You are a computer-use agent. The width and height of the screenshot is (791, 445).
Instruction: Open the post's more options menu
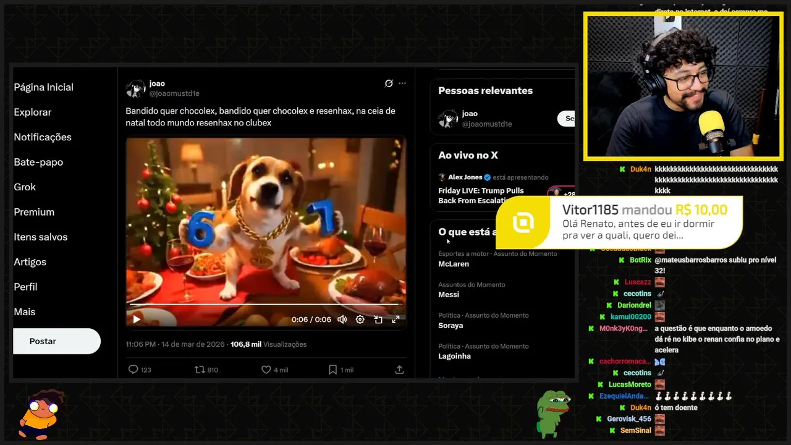[x=402, y=83]
